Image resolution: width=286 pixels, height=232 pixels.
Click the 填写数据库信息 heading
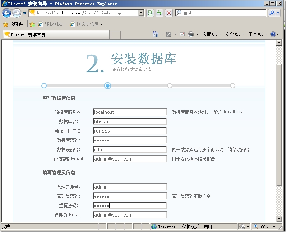[59, 98]
